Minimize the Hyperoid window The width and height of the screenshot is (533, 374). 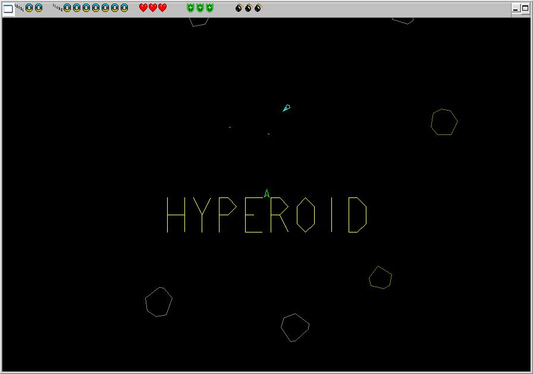pyautogui.click(x=516, y=8)
